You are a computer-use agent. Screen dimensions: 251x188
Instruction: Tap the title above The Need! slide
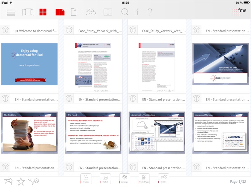[100, 100]
